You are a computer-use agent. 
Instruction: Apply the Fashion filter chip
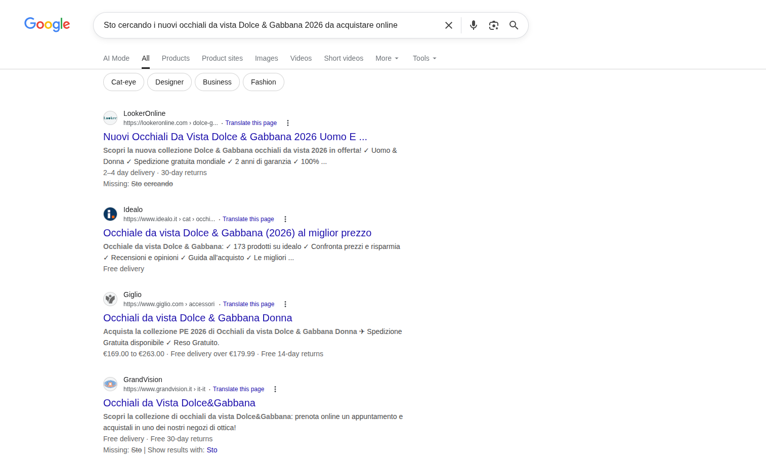coord(264,82)
